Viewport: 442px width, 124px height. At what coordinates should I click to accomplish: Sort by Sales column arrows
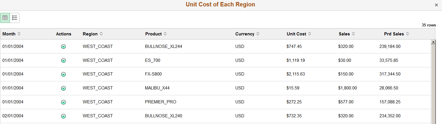tap(353, 34)
